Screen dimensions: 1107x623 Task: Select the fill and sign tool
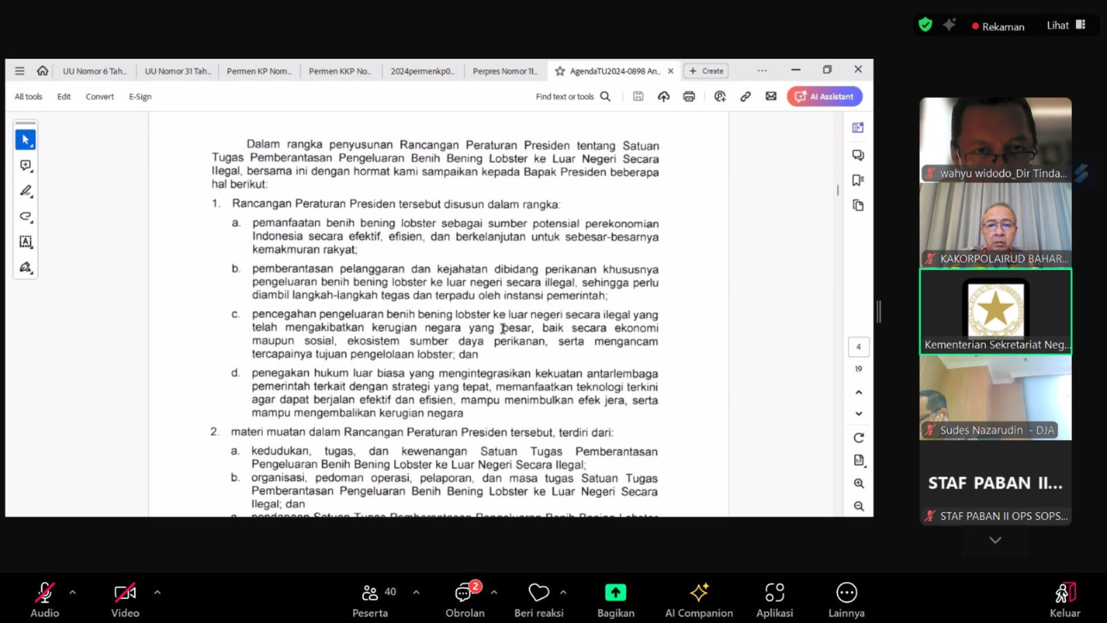tap(25, 267)
